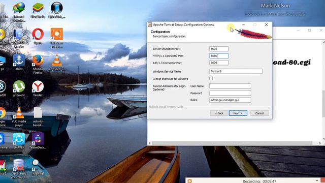Click the 'Server Shutdown Port' label
Image resolution: width=325 pixels, height=183 pixels.
tap(166, 49)
